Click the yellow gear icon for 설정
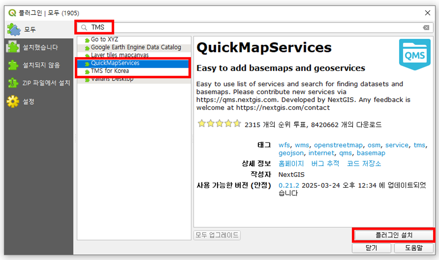The image size is (439, 260). click(13, 102)
